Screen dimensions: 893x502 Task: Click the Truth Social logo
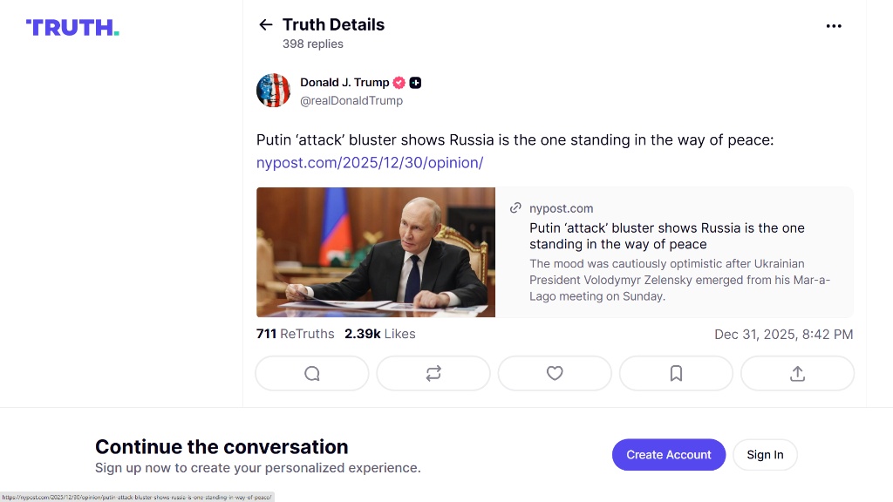(x=72, y=28)
